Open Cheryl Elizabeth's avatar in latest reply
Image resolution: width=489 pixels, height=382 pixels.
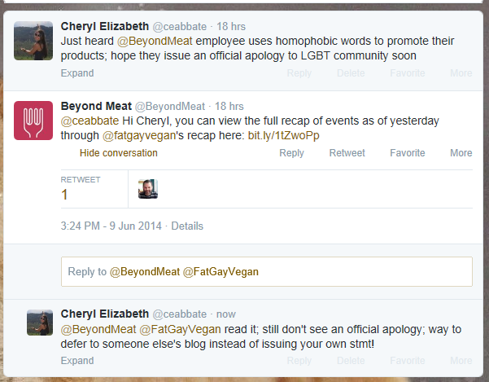click(x=40, y=323)
